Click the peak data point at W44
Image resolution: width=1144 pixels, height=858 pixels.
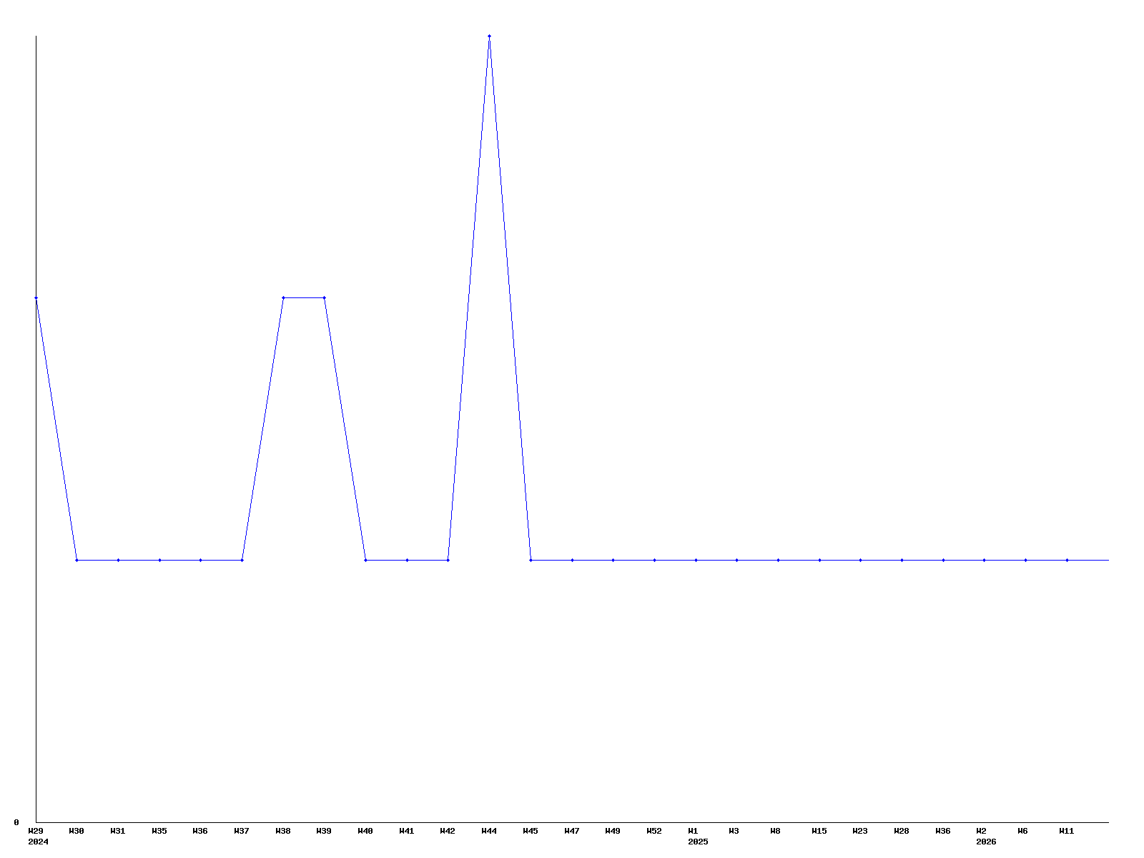coord(489,36)
